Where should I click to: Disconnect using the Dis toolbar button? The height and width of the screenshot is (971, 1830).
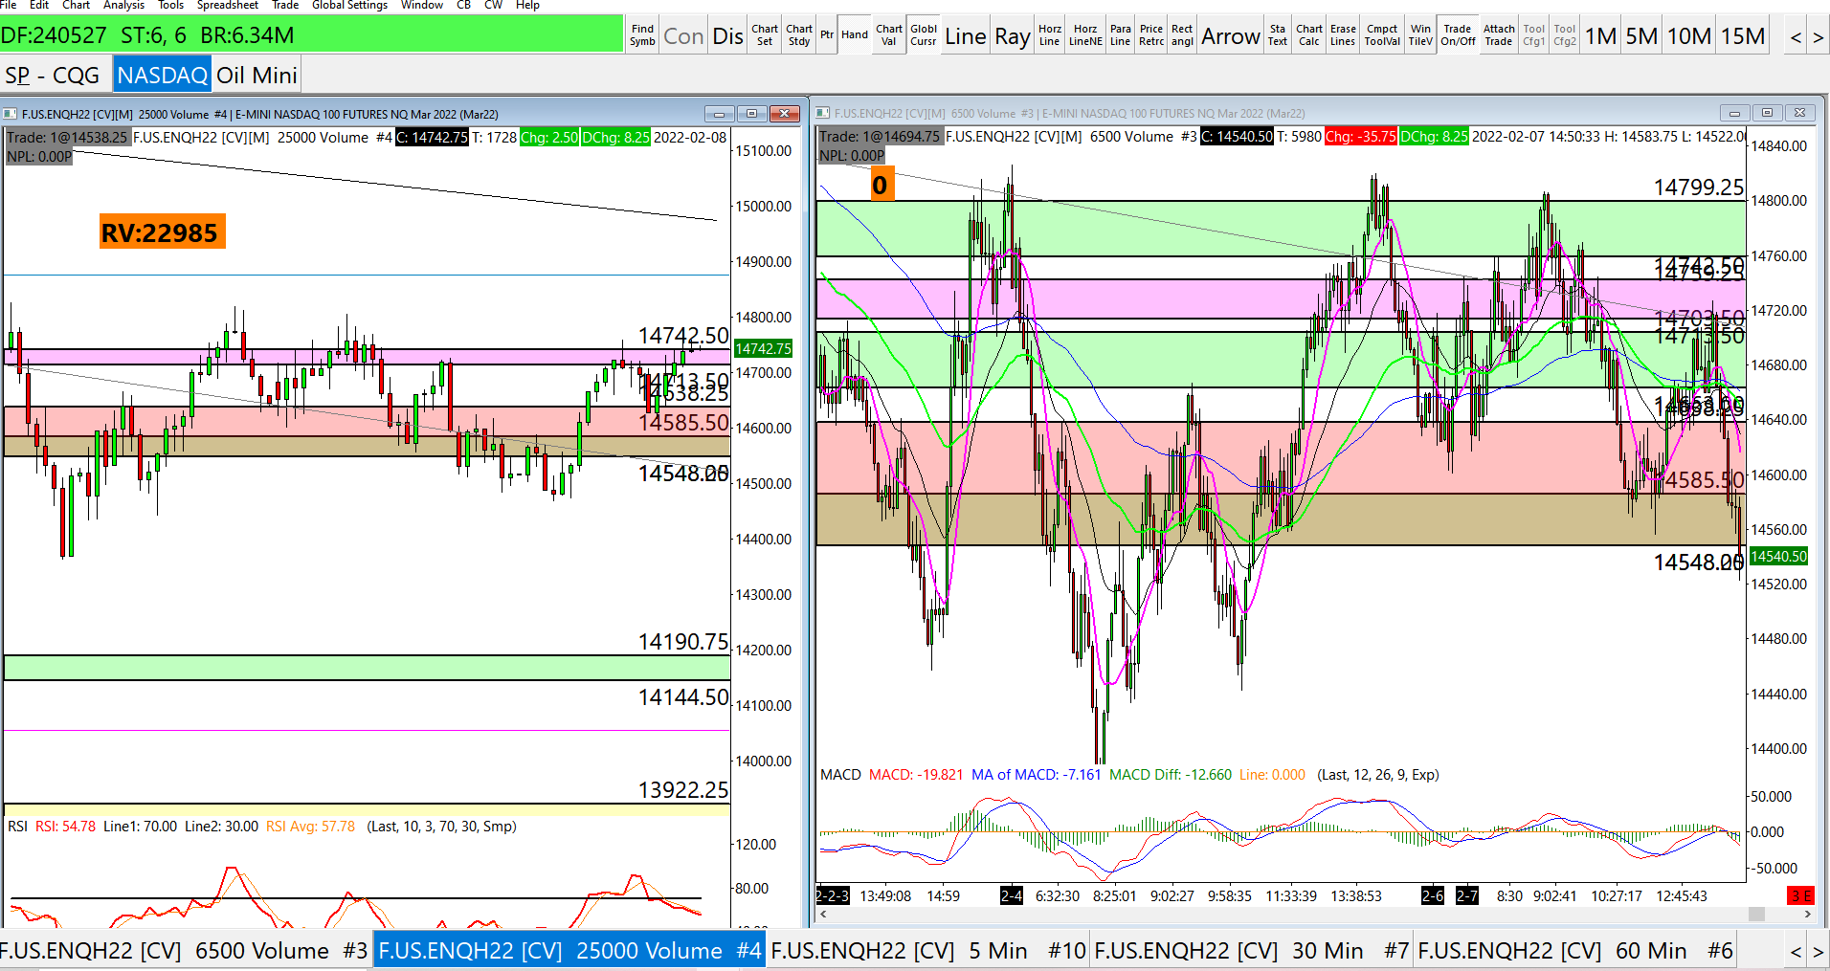pyautogui.click(x=727, y=35)
